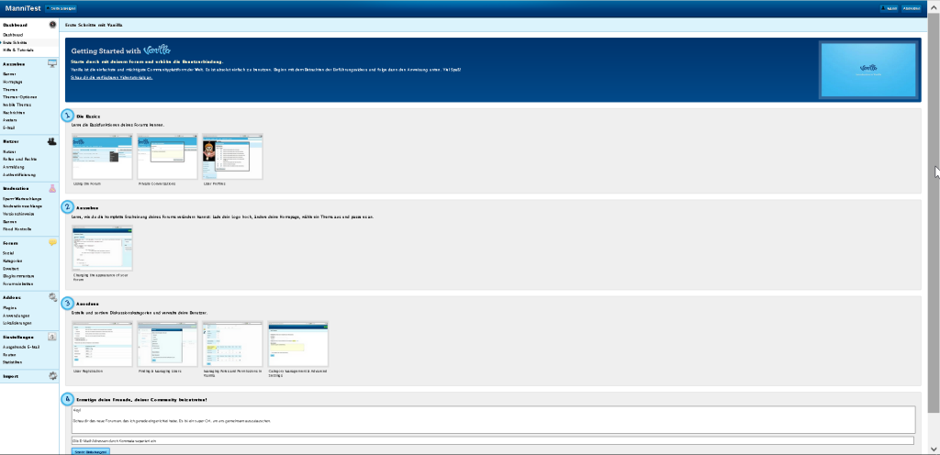Click the Einstellungen section icon

52,337
